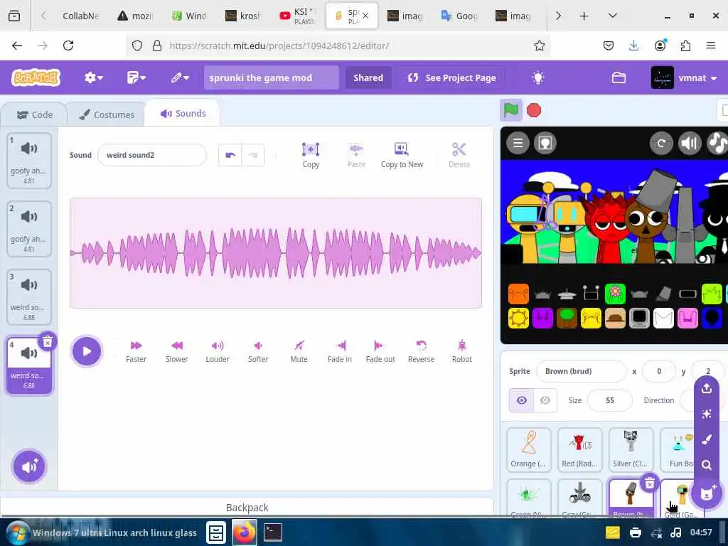Click the sprite x position field
Screen dimensions: 728x546
coord(659,371)
